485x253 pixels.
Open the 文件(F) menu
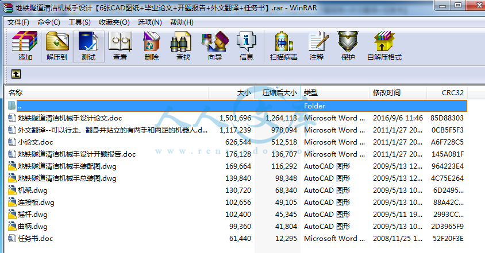pyautogui.click(x=18, y=22)
